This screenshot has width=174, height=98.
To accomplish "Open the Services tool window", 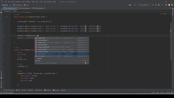I will click(56, 90).
